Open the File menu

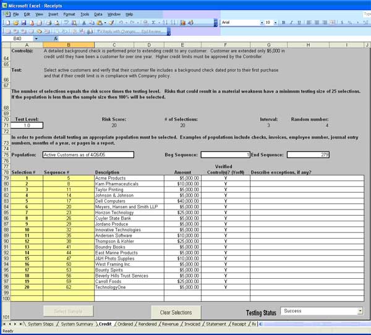click(x=16, y=14)
